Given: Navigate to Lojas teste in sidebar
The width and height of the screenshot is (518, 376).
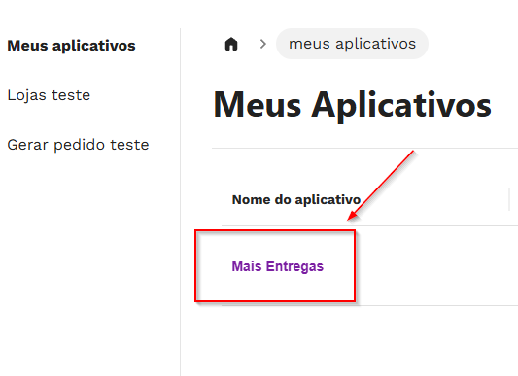Looking at the screenshot, I should [x=49, y=95].
